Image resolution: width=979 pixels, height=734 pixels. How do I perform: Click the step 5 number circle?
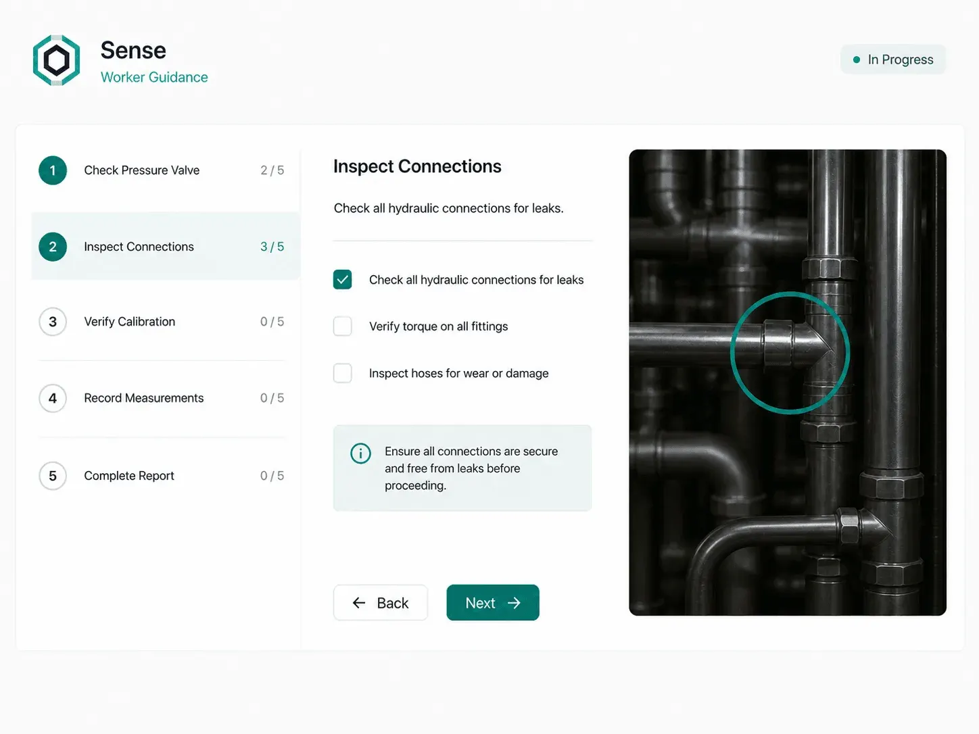[x=53, y=476]
